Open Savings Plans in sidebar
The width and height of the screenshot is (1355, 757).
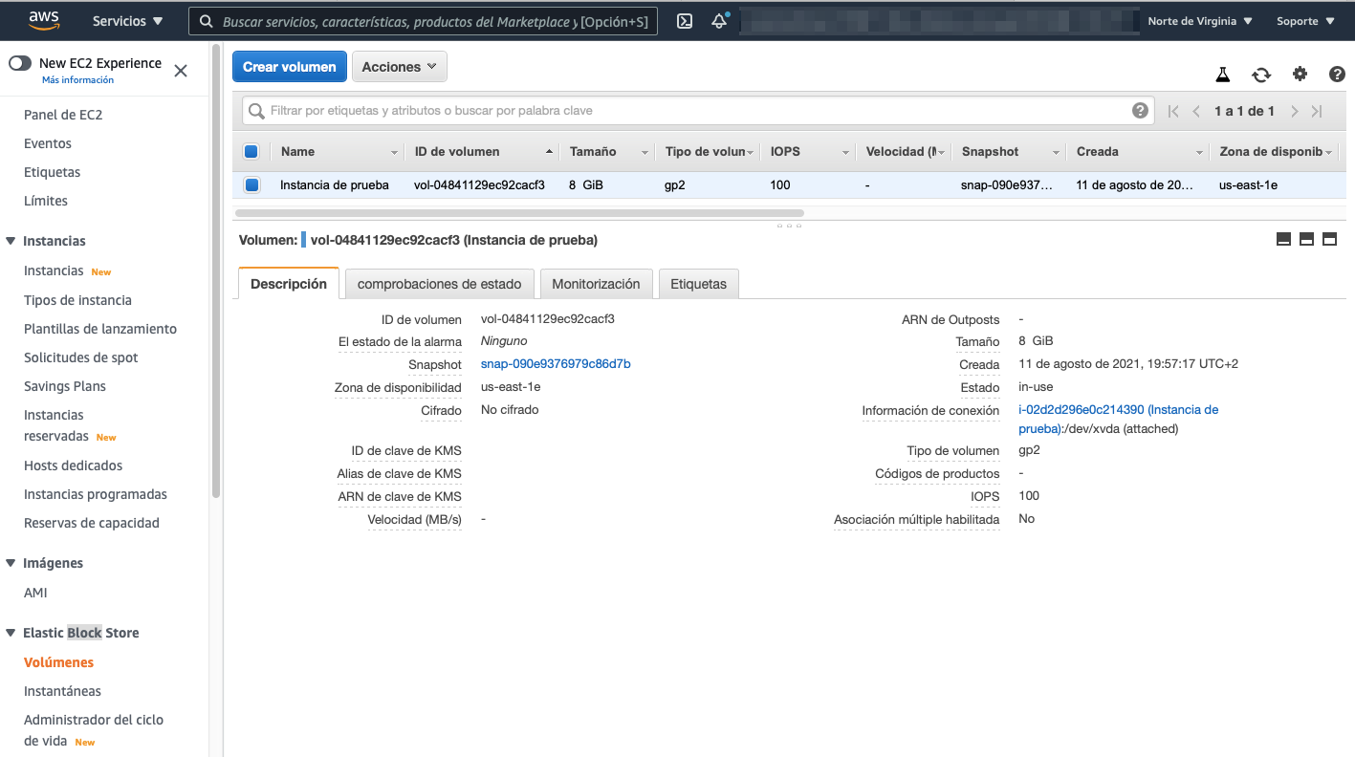click(x=65, y=386)
